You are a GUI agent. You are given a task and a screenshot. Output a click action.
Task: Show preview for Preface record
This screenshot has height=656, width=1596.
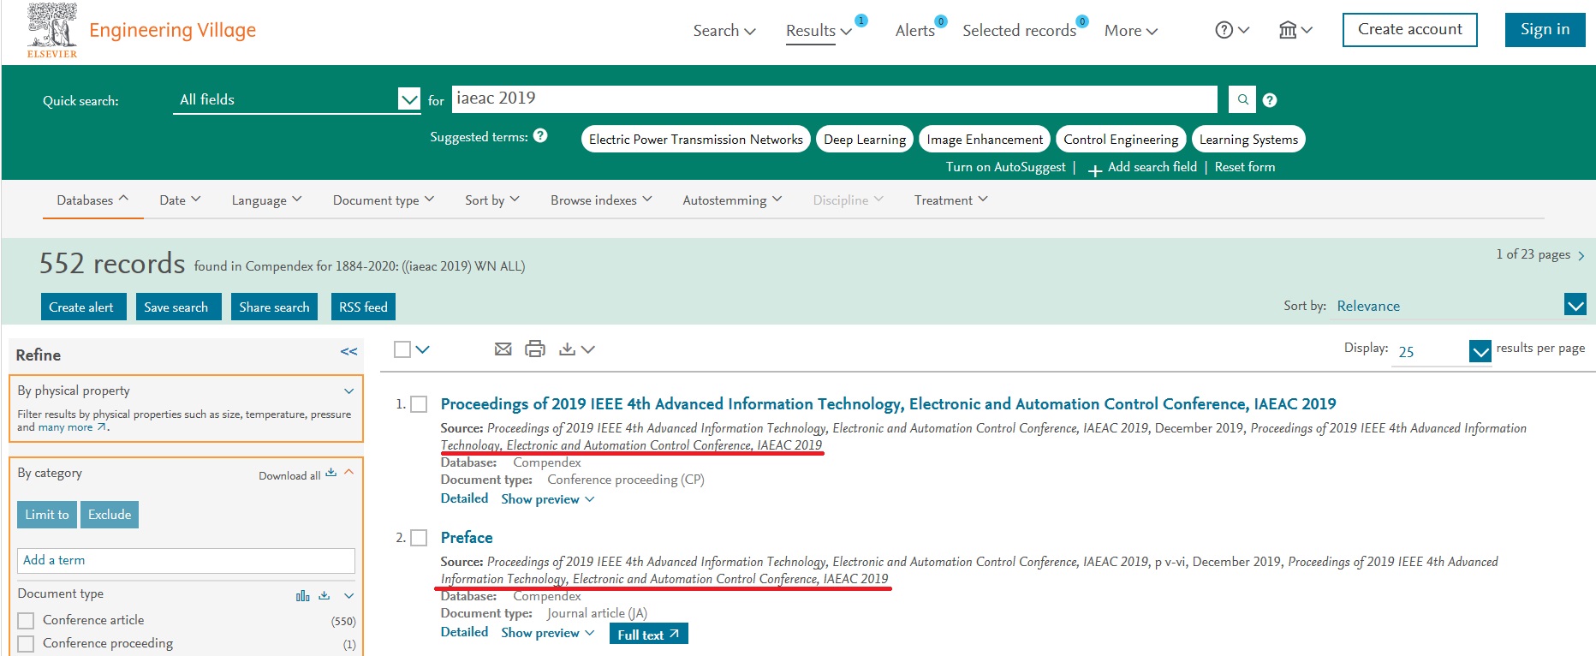click(x=548, y=633)
